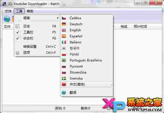Screen dimensions: 164x113
Task: Choose Italiano language
Action: pos(87,42)
